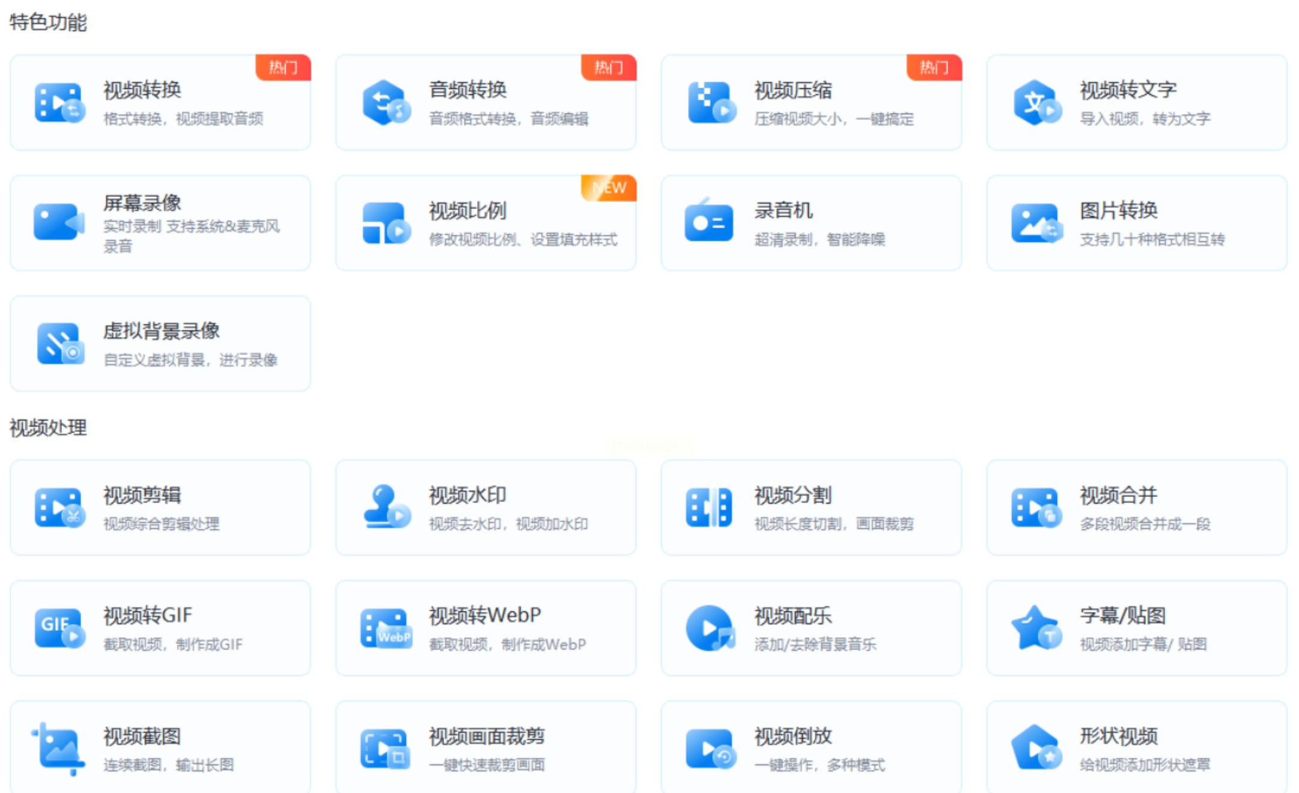The height and width of the screenshot is (793, 1299).
Task: Click the 屏幕录像 camera icon
Action: [x=58, y=222]
